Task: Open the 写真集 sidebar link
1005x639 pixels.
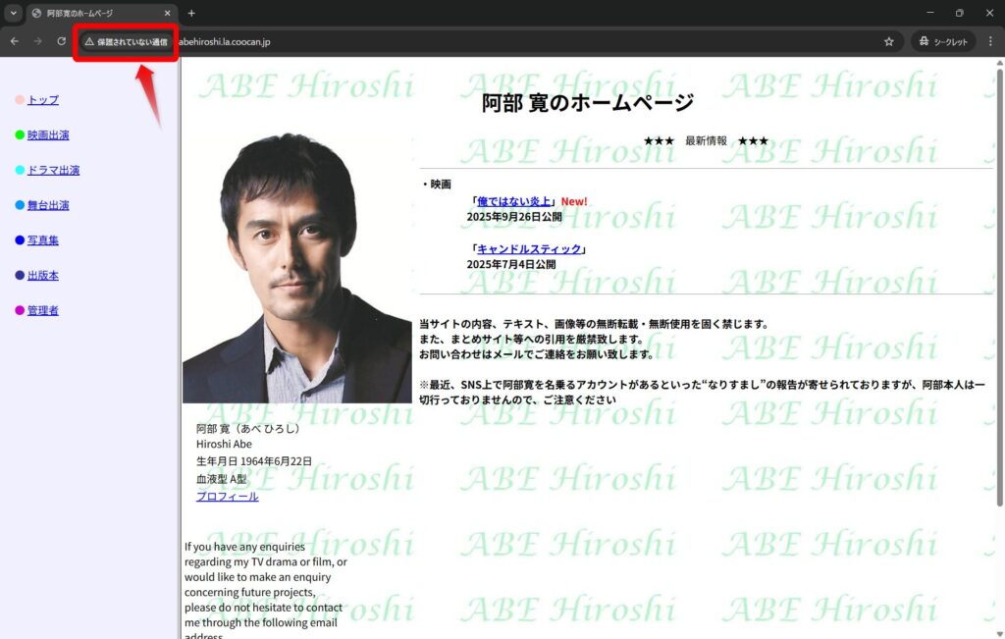Action: pyautogui.click(x=43, y=240)
